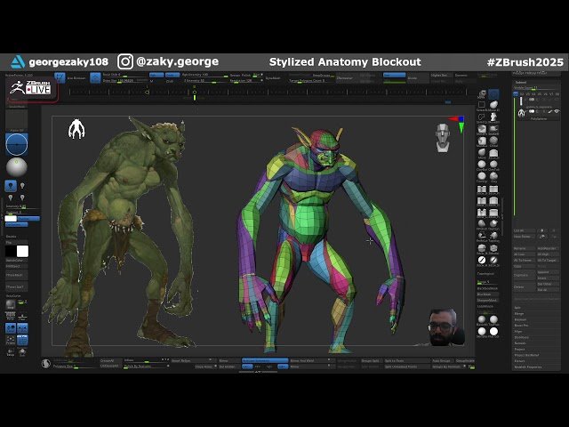The image size is (569, 427).
Task: Click the folder arrow beside New Folder
Action: pyautogui.click(x=542, y=237)
